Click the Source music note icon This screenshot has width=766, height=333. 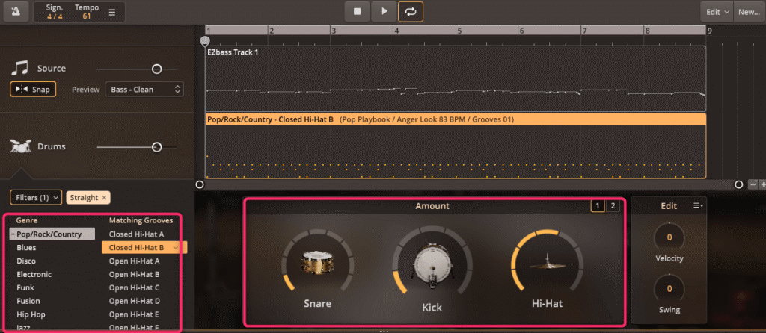pyautogui.click(x=19, y=69)
